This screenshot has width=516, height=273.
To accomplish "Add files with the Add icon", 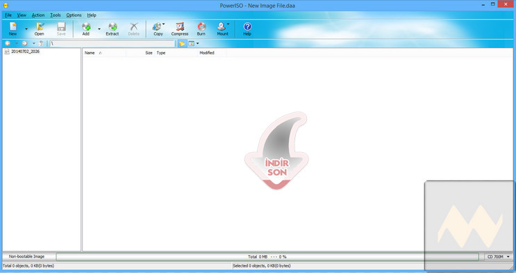I will tap(86, 29).
